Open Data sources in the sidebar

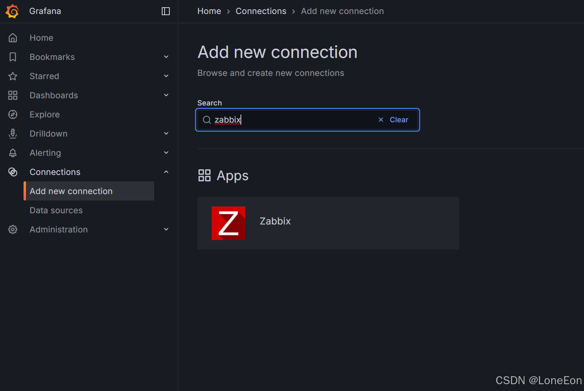click(56, 210)
